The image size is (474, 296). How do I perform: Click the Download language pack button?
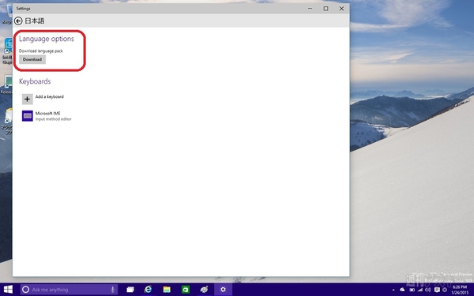coord(32,59)
